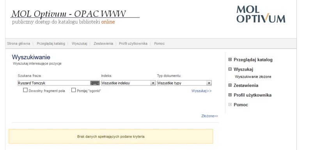
Task: Enable the Dowolny fragment pola checkbox
Action: tap(25, 90)
